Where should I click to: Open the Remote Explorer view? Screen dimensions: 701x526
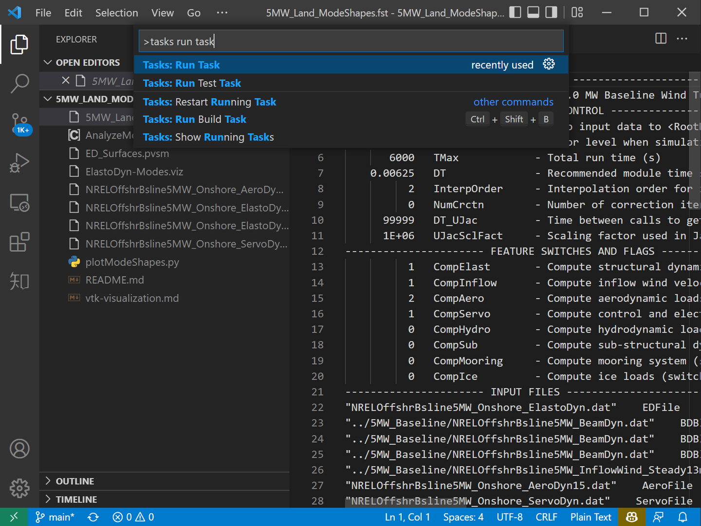19,203
